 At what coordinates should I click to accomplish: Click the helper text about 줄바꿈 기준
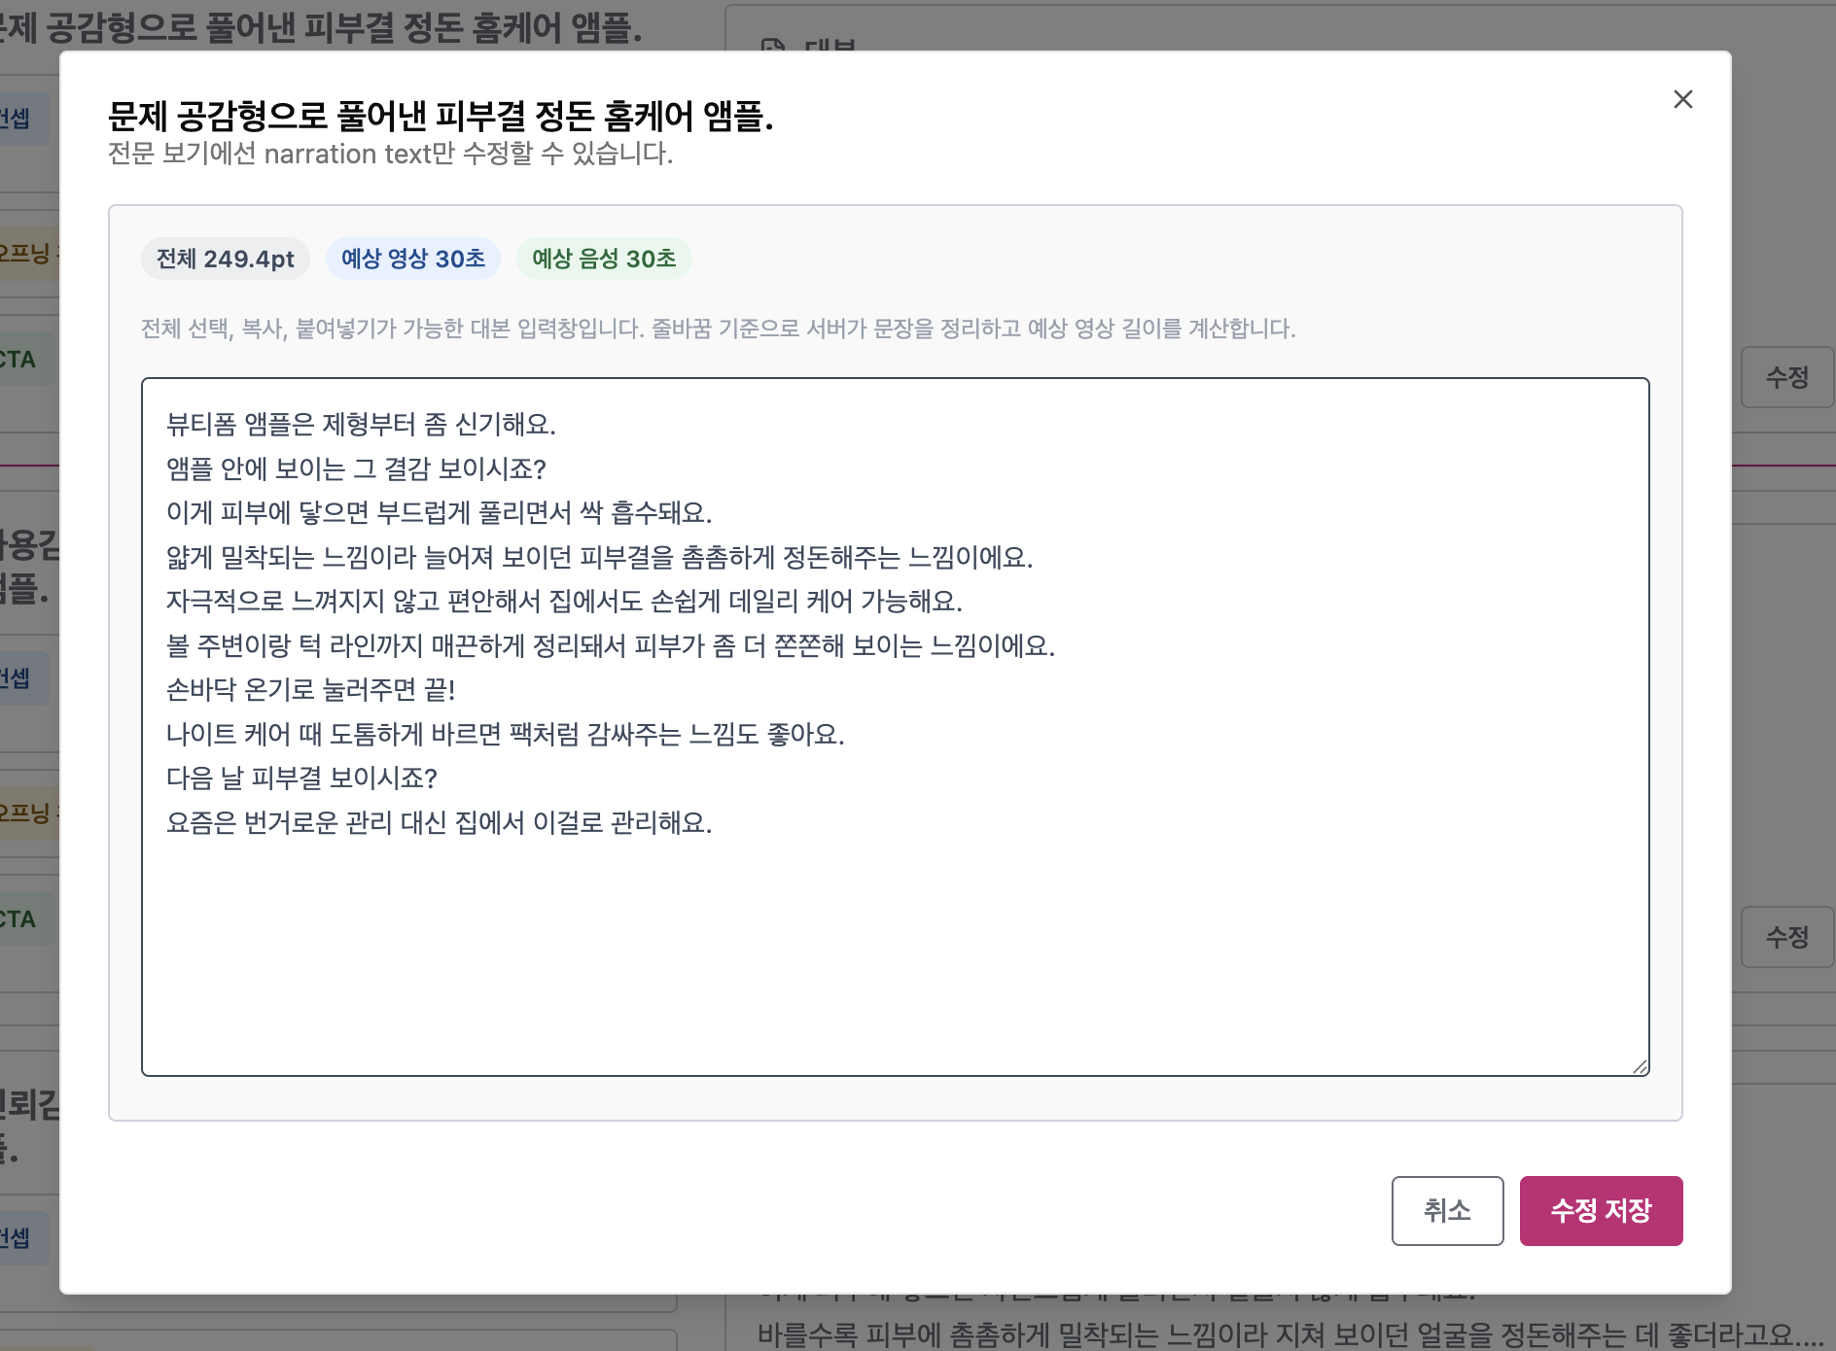point(718,329)
